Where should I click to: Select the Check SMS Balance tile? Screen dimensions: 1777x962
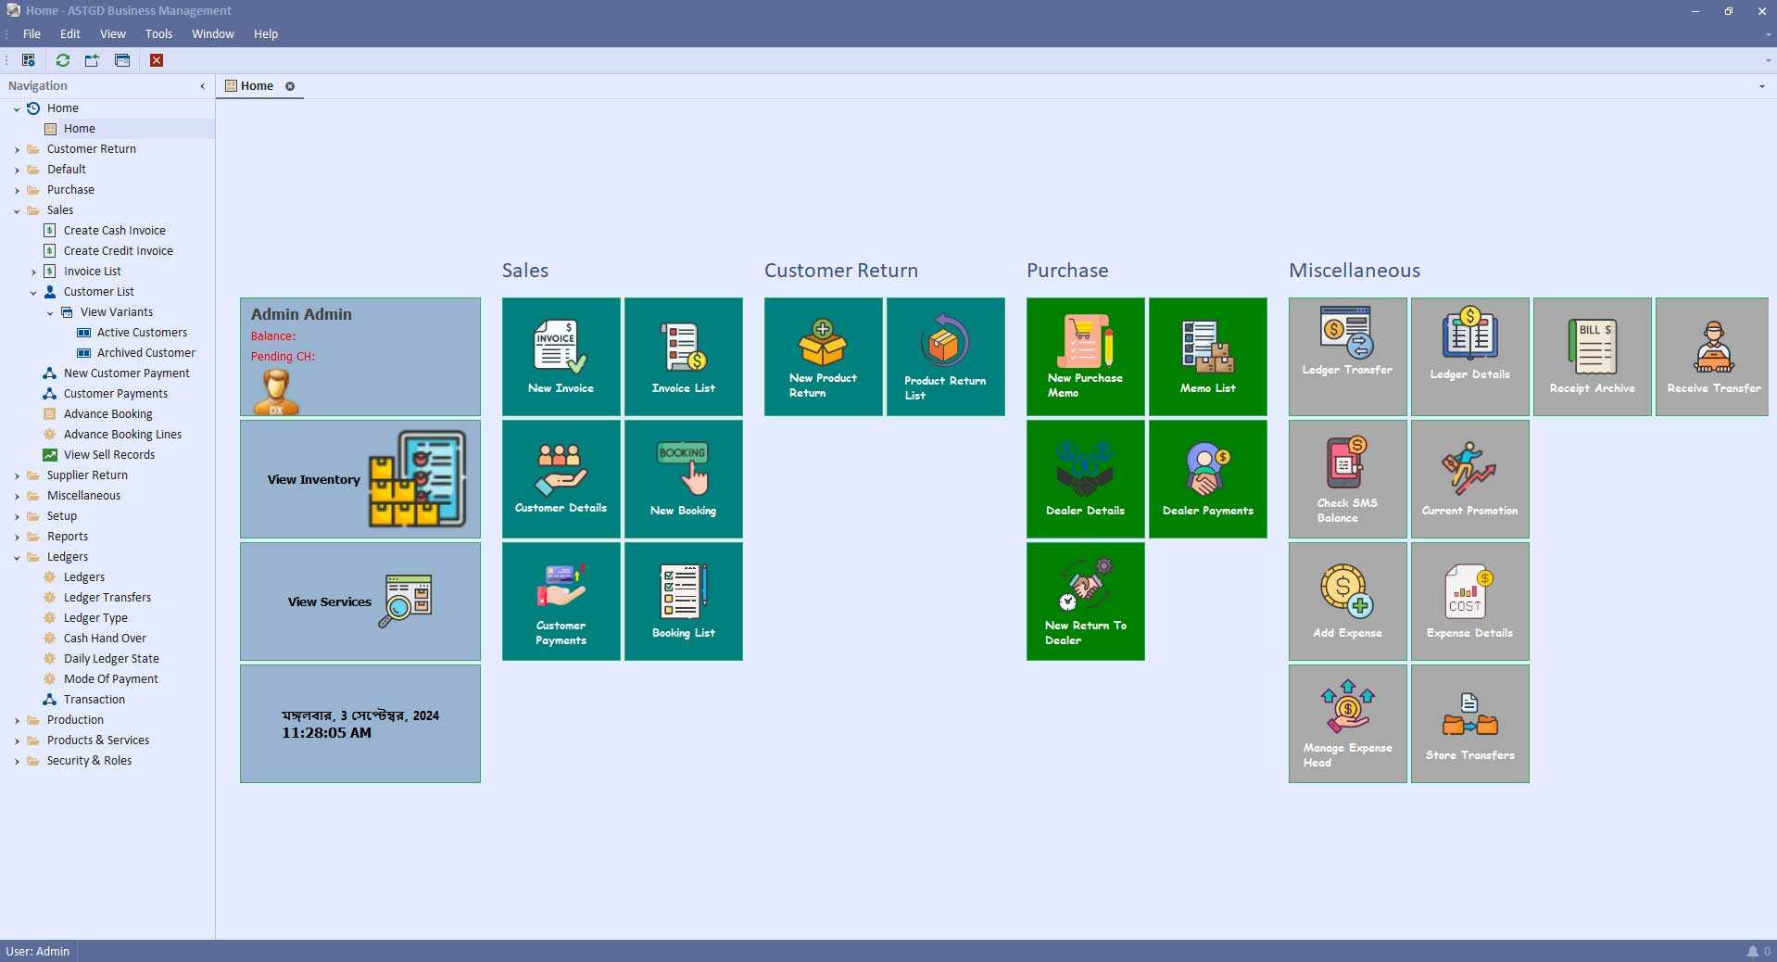(x=1347, y=479)
